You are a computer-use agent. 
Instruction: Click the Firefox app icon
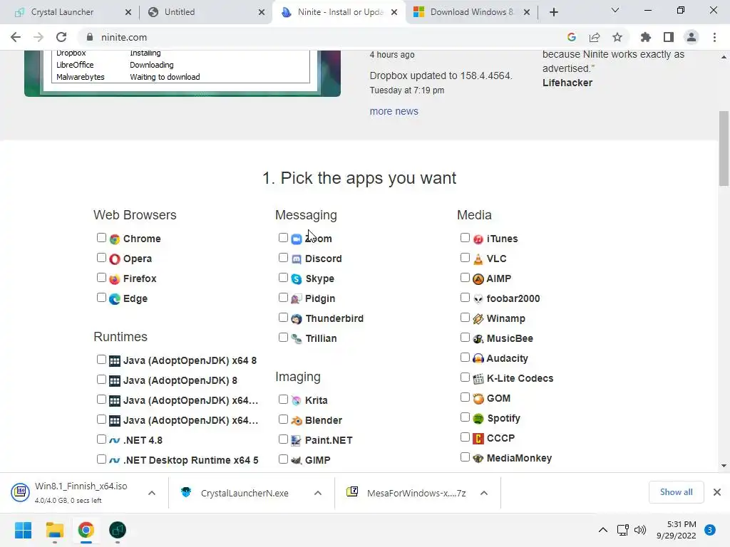115,279
